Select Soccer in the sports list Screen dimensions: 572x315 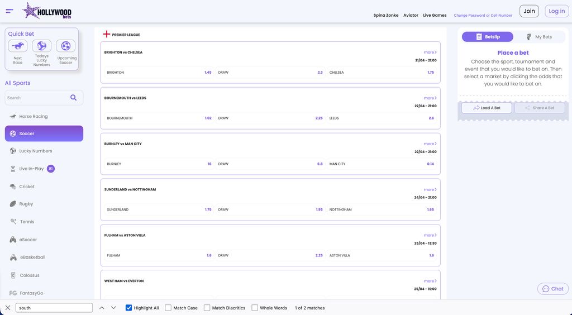pos(44,133)
